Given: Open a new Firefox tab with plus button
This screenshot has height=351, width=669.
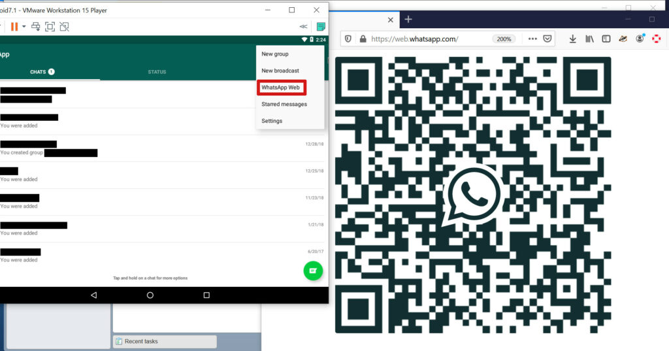Looking at the screenshot, I should 408,19.
